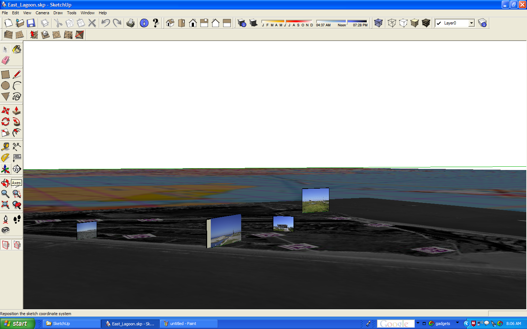Choose the Dimension tool
Screen dimensions: 527x329
[x=17, y=147]
